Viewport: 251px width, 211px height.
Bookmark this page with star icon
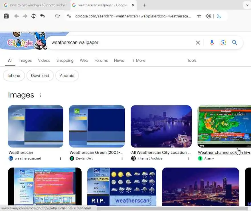pyautogui.click(x=199, y=16)
